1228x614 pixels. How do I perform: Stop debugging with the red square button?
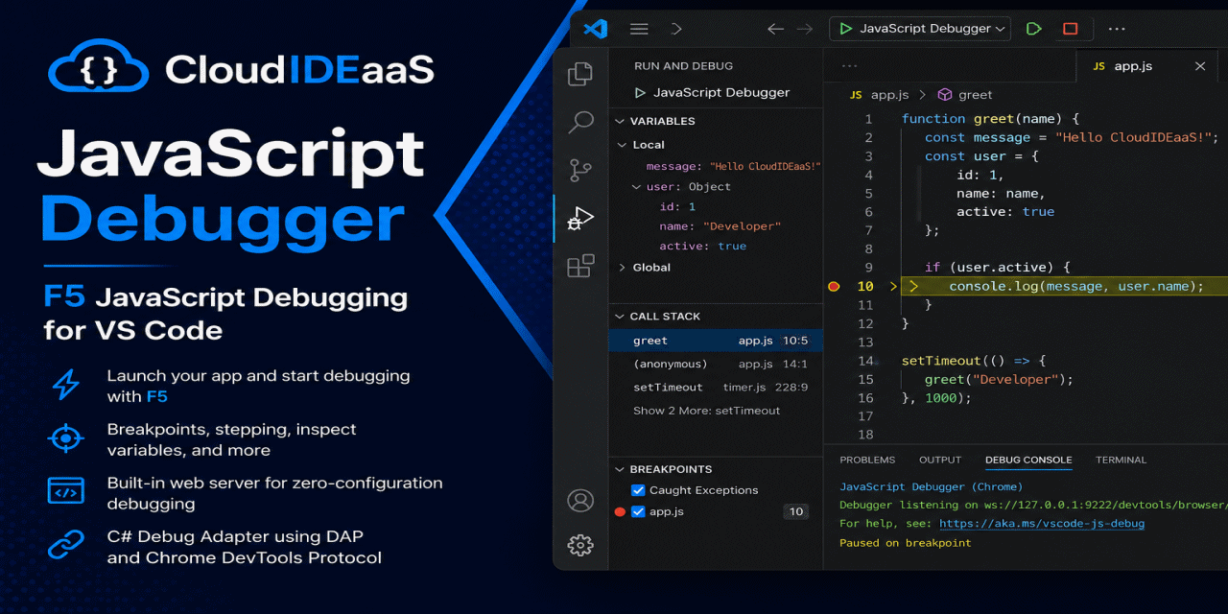(x=1071, y=29)
